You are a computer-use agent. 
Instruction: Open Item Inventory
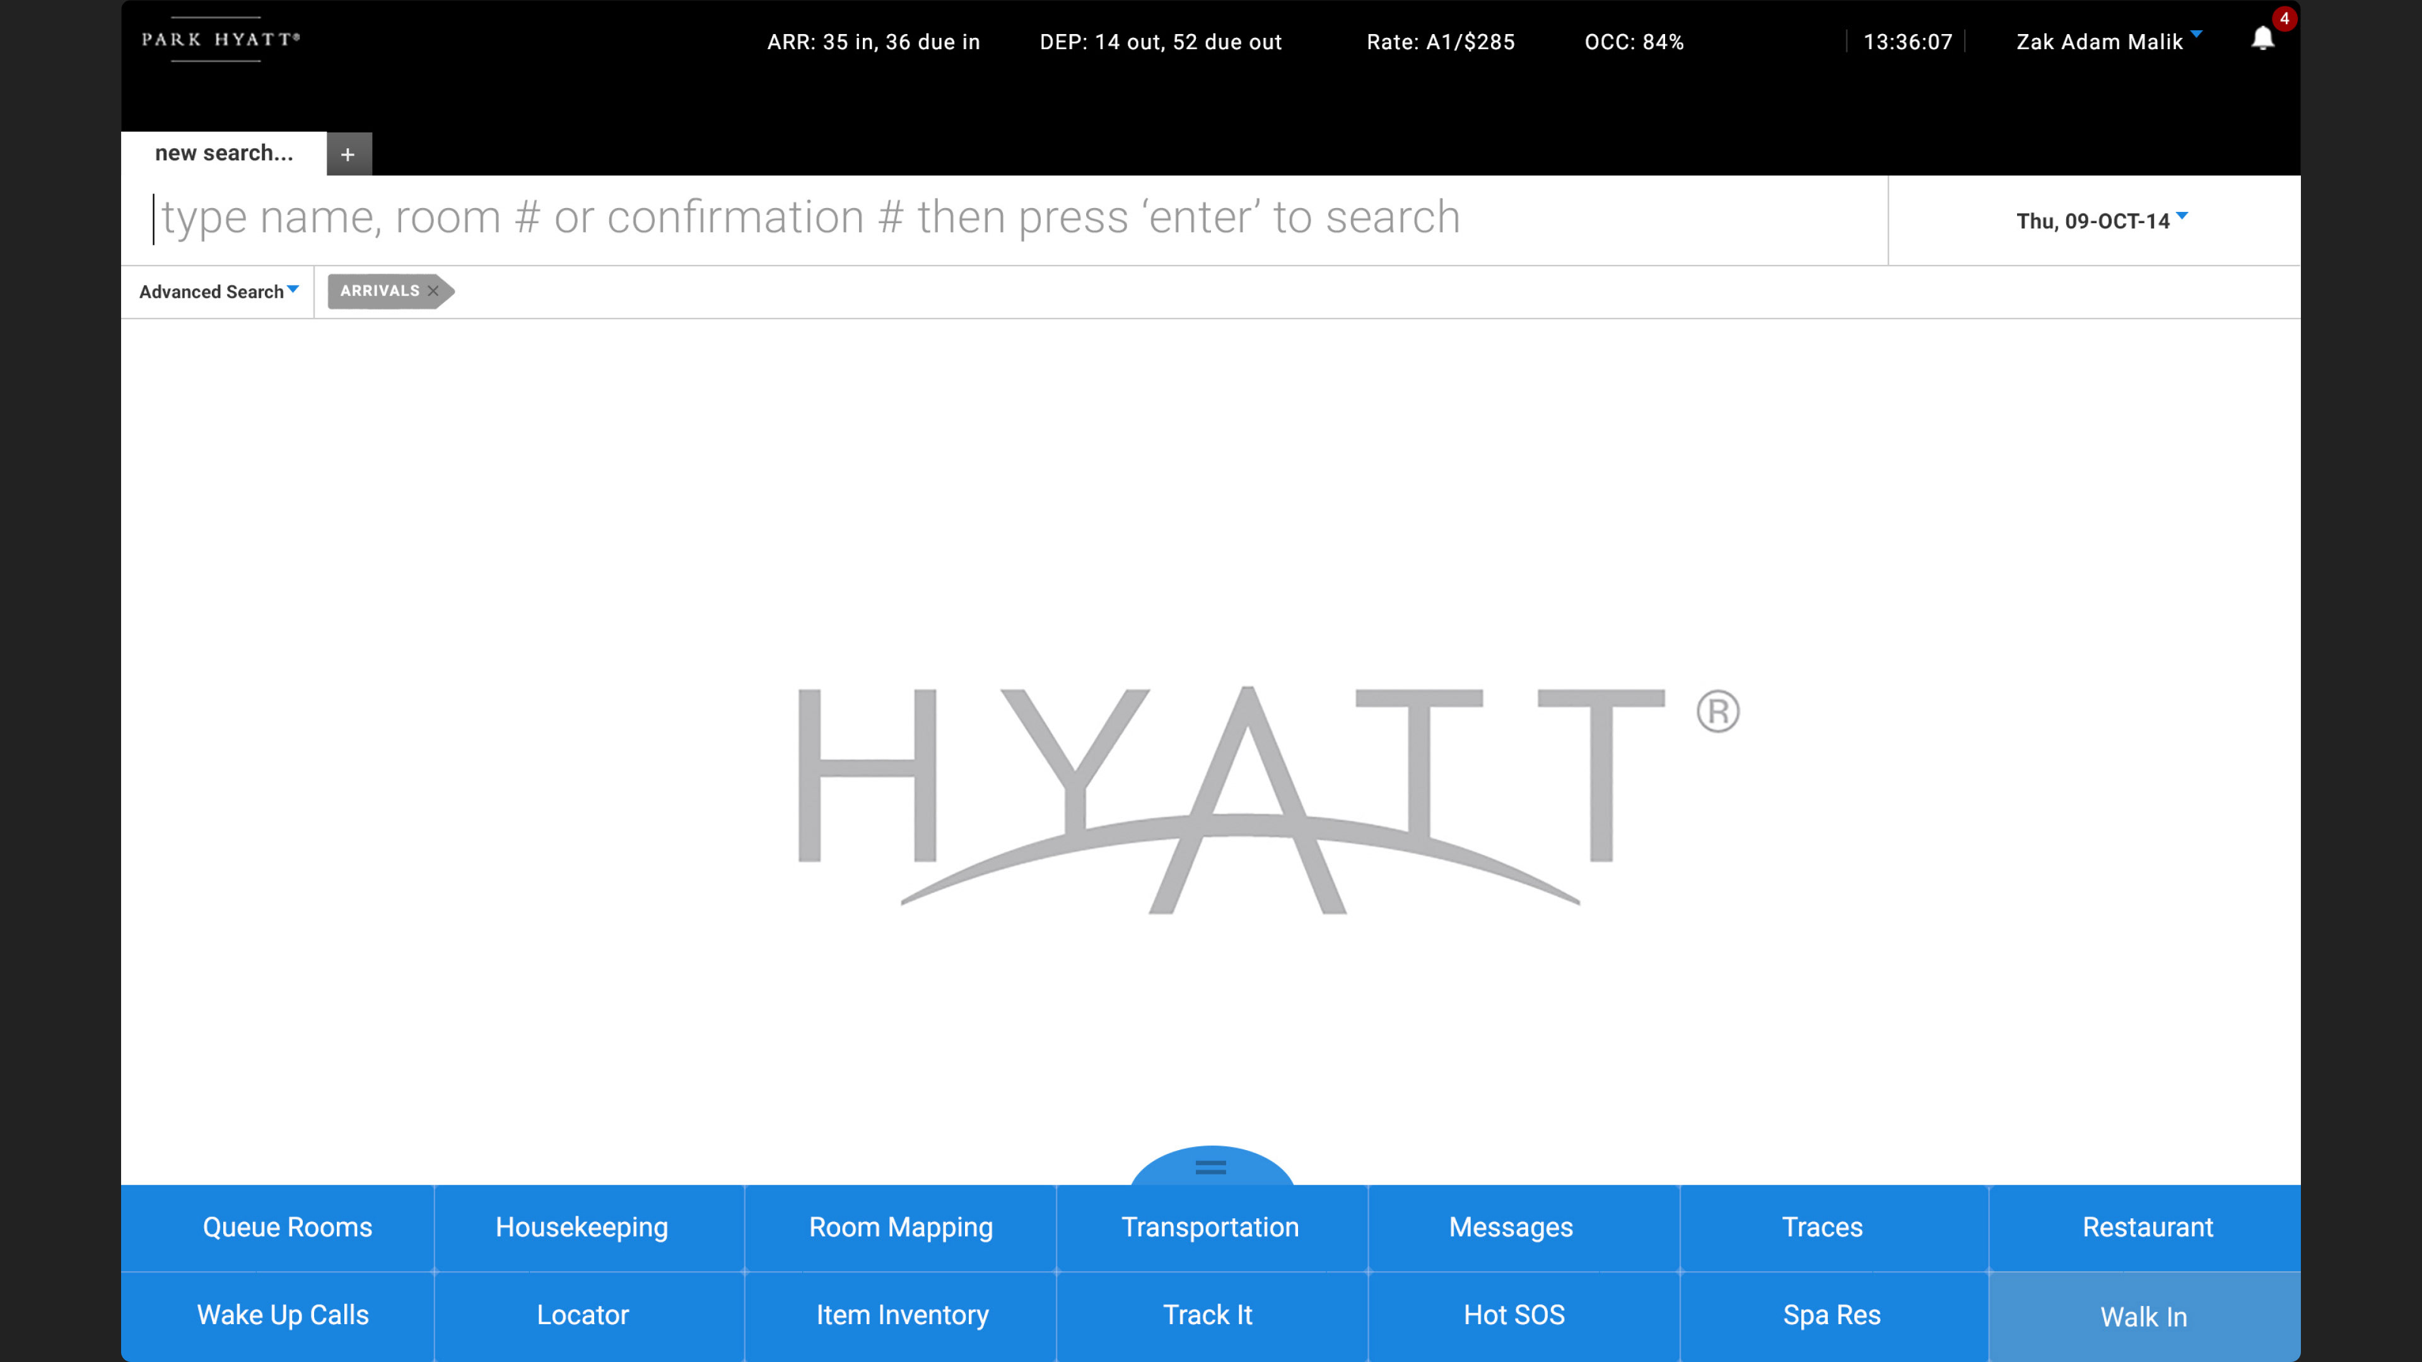(x=901, y=1316)
